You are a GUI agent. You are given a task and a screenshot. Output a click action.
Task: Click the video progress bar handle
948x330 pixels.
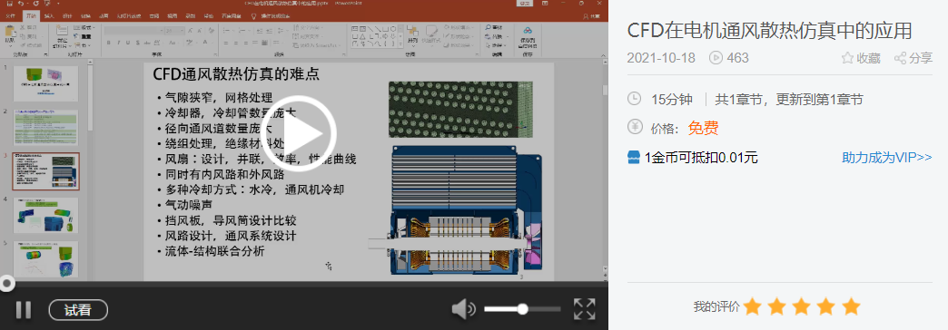pos(6,284)
